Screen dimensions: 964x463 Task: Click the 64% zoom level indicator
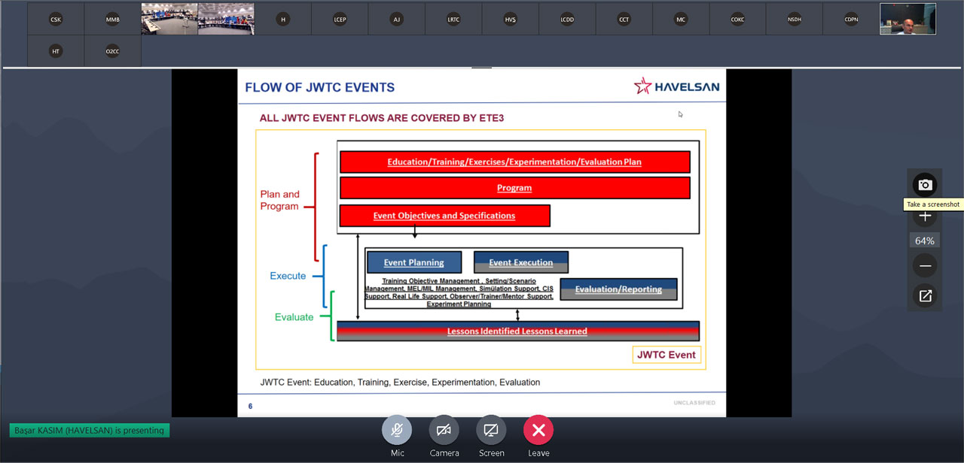[925, 241]
